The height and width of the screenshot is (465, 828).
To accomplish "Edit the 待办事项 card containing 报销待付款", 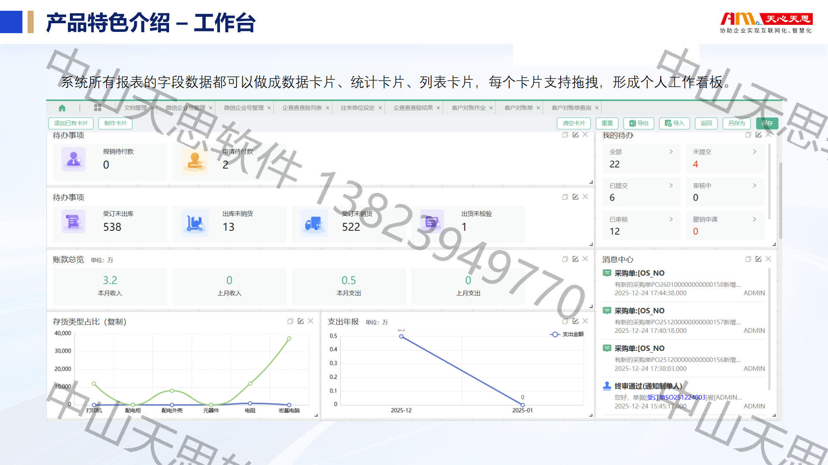I will tap(575, 135).
